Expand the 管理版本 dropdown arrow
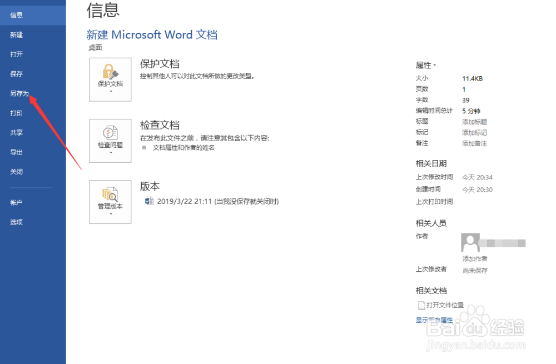Screen dimensions: 556x364 click(x=111, y=214)
